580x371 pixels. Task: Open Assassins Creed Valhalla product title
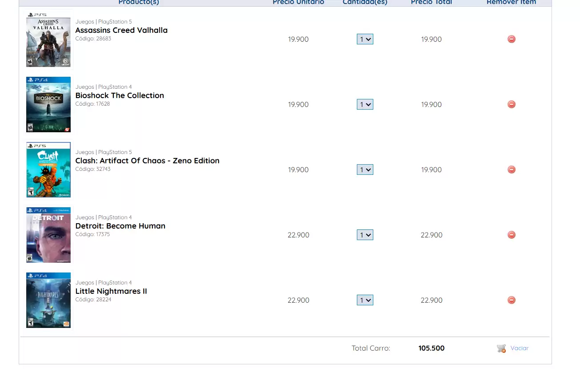pyautogui.click(x=121, y=30)
